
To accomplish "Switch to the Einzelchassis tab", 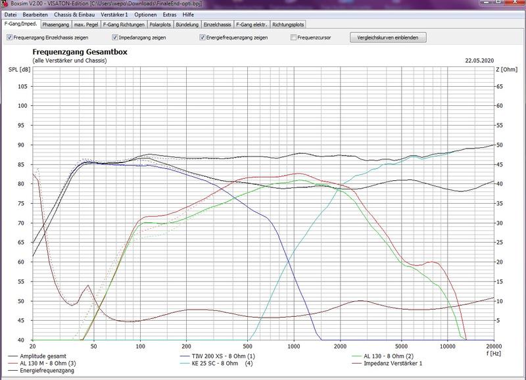I will tap(216, 24).
